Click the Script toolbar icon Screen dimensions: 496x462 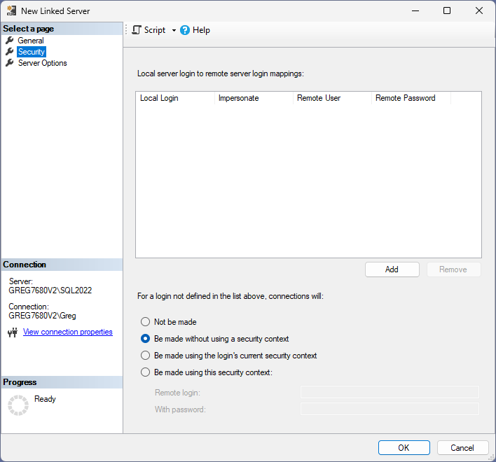[x=137, y=30]
